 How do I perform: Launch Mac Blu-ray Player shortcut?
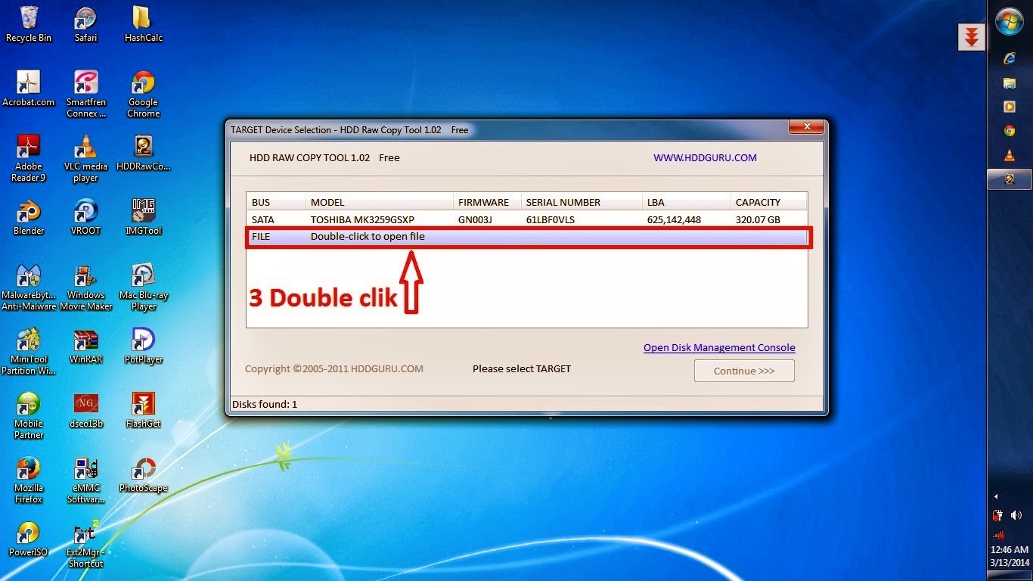coord(143,287)
